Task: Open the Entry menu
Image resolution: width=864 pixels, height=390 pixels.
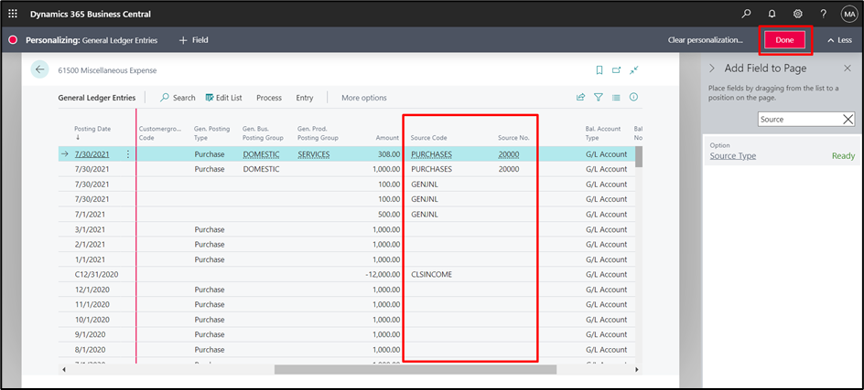Action: pyautogui.click(x=305, y=98)
